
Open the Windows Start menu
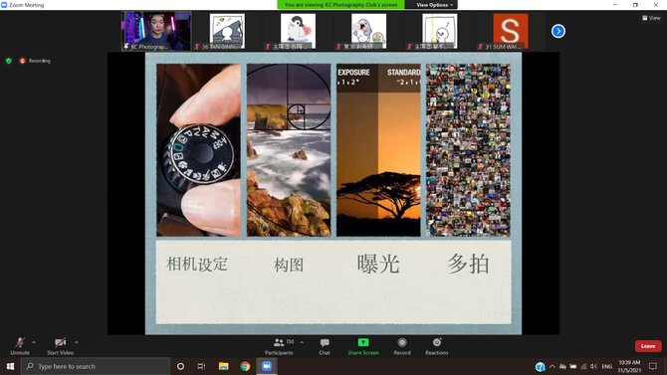click(10, 366)
